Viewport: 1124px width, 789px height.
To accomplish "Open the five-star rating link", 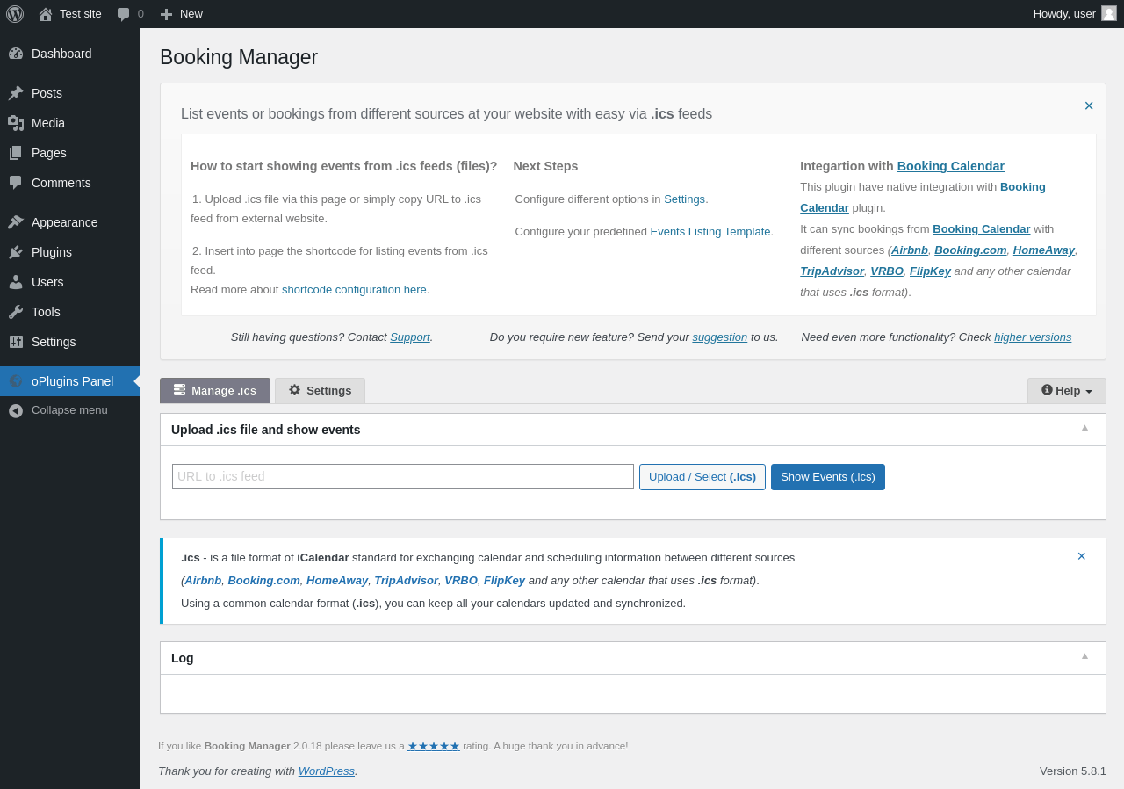I will (434, 746).
